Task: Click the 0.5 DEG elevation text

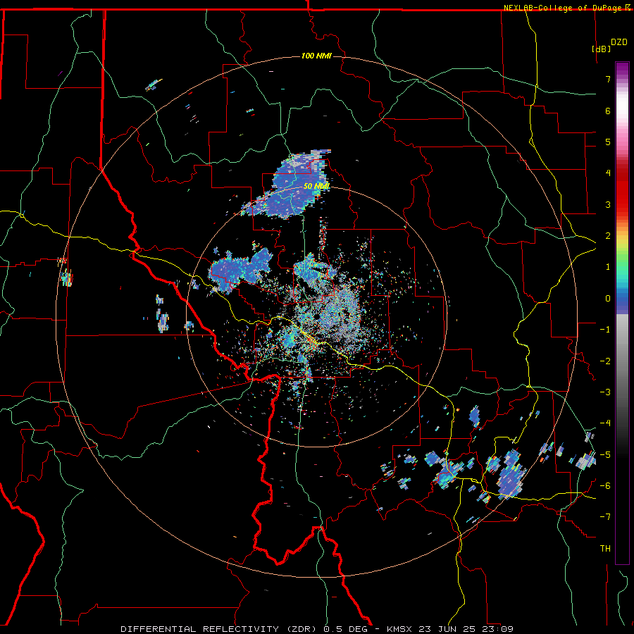Action: pyautogui.click(x=346, y=629)
